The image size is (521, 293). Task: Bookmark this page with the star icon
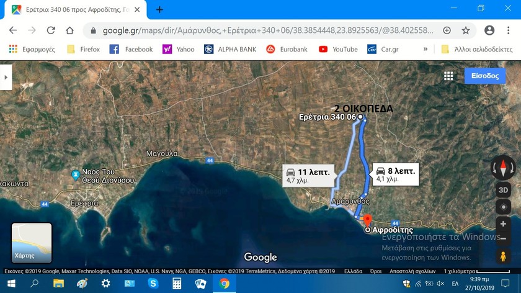tap(466, 30)
